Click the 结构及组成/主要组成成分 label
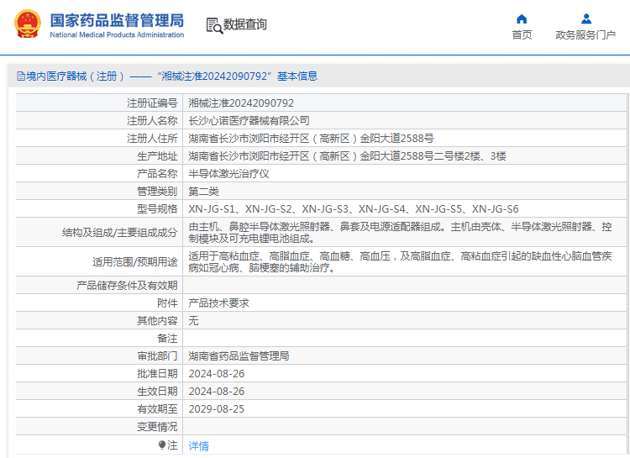This screenshot has width=630, height=458. point(120,233)
